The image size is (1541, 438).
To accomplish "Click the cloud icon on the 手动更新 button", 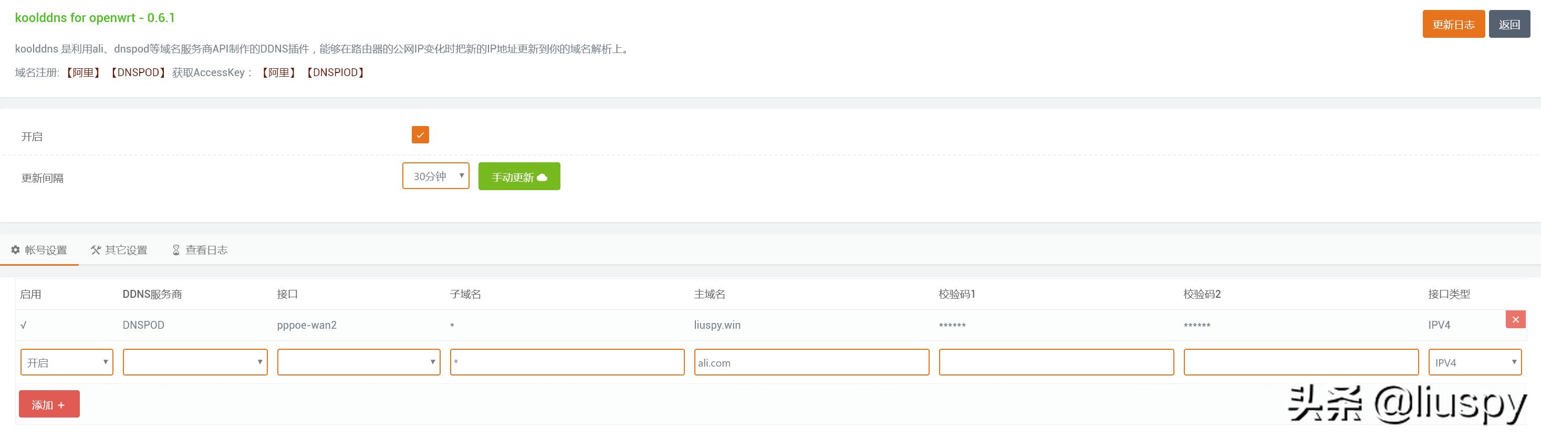I will point(542,177).
